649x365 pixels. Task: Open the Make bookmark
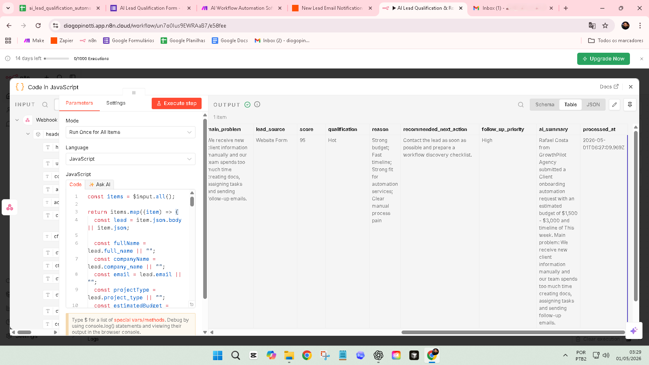(34, 41)
